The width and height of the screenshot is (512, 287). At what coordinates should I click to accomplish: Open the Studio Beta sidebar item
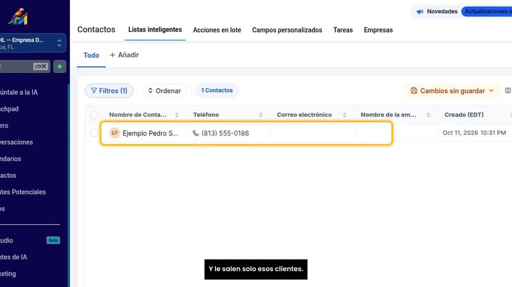[30, 241]
